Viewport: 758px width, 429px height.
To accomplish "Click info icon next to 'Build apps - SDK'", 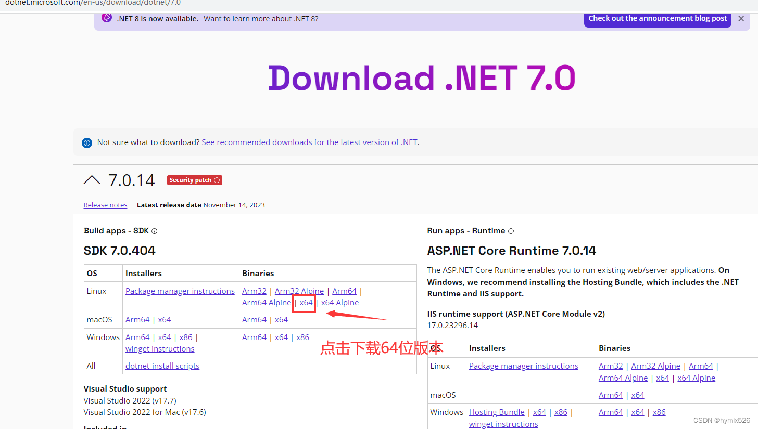I will coord(154,231).
